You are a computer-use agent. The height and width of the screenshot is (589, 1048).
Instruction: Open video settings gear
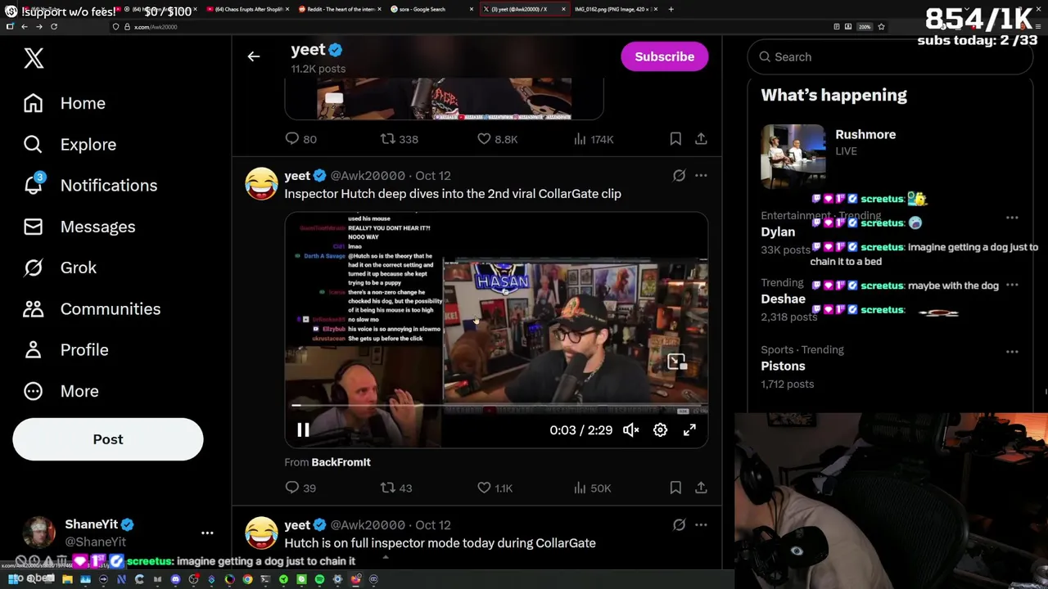(x=660, y=429)
